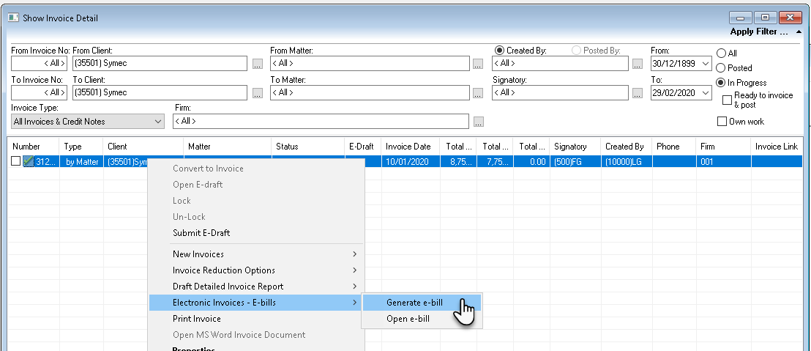Sort by the Status column header
The width and height of the screenshot is (811, 351).
pyautogui.click(x=307, y=147)
